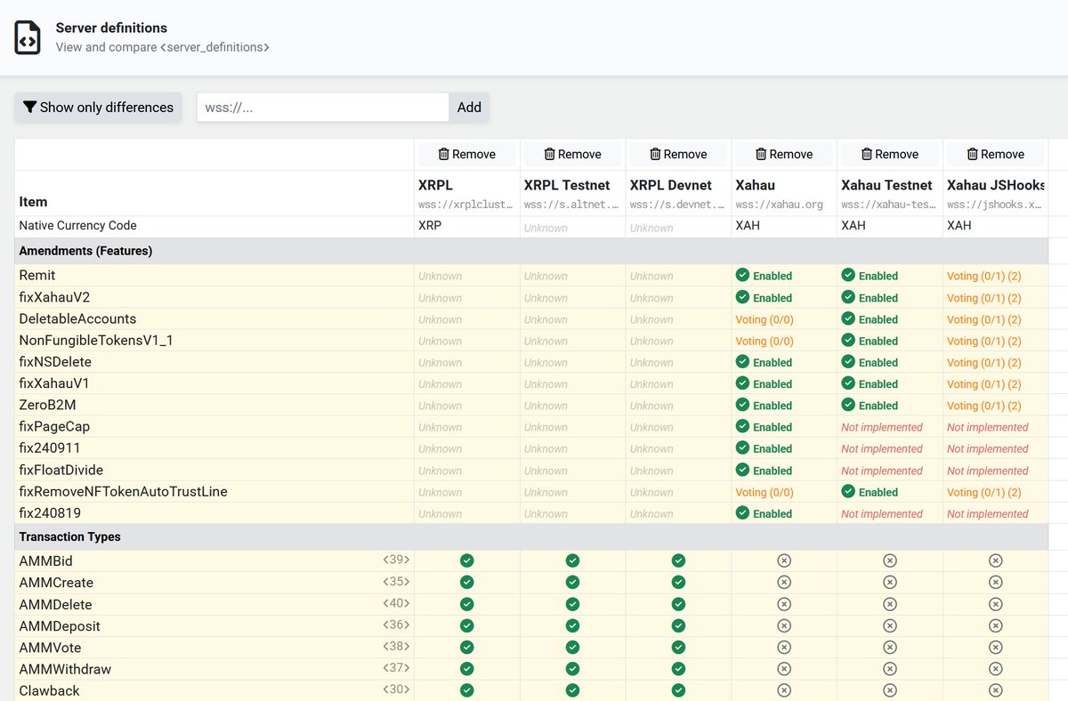Image resolution: width=1068 pixels, height=701 pixels.
Task: Click the wss://xahau.org address text
Action: (x=780, y=205)
